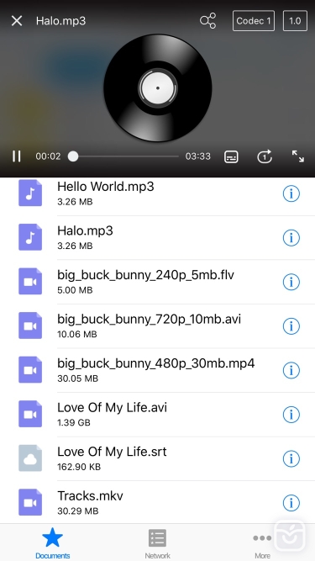Click cloud file icon for Love Of My Life.srt

point(30,458)
